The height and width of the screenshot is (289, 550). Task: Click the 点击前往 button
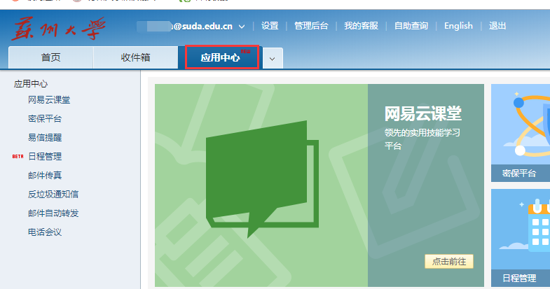tap(449, 262)
